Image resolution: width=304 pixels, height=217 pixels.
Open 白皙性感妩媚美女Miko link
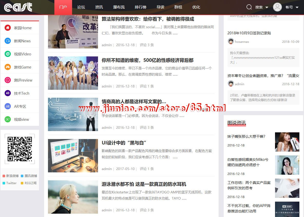tap(248, 162)
